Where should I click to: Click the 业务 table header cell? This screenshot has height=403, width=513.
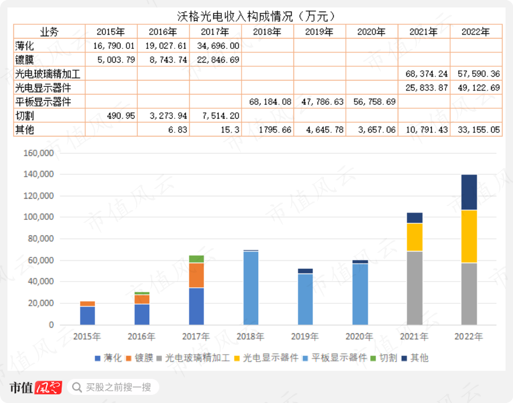point(50,32)
